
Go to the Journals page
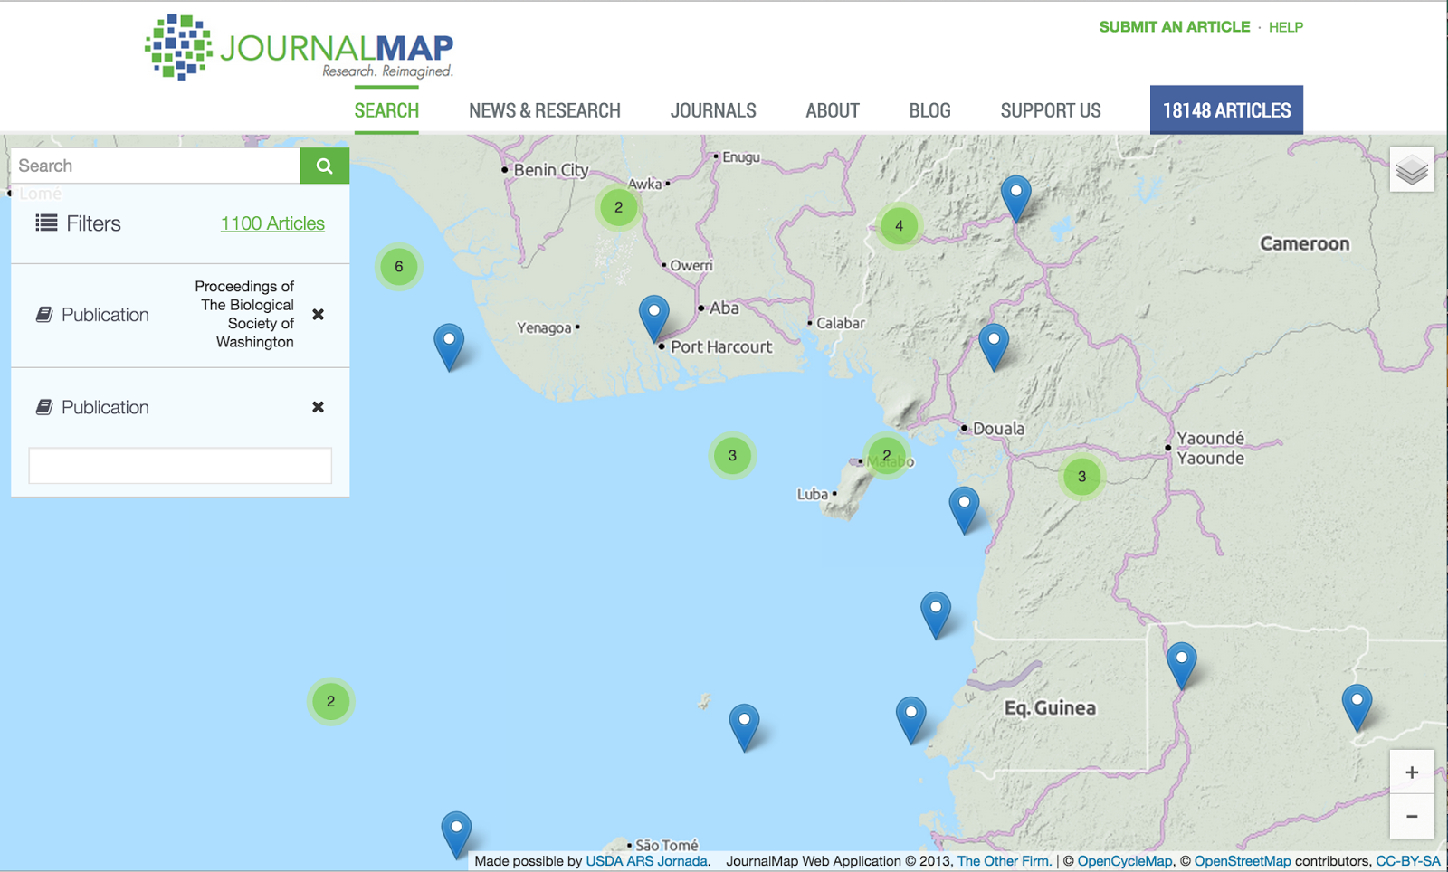pyautogui.click(x=712, y=110)
